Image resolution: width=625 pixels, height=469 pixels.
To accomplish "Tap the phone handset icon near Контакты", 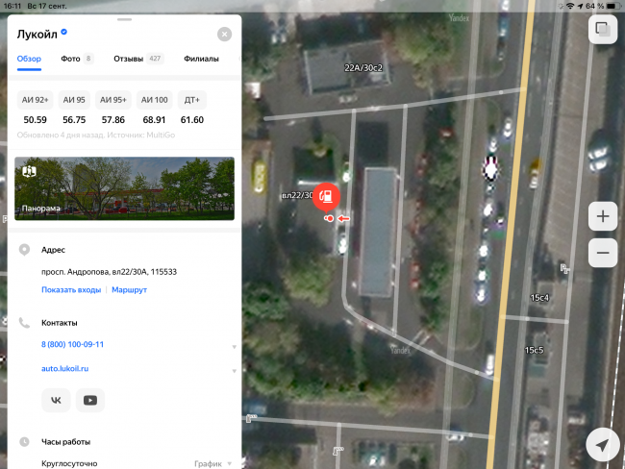I will pos(24,322).
